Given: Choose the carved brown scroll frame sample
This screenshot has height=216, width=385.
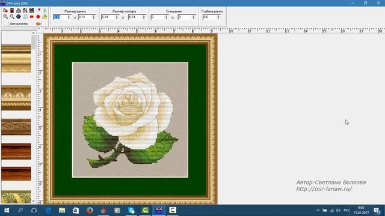Looking at the screenshot, I should 16,127.
